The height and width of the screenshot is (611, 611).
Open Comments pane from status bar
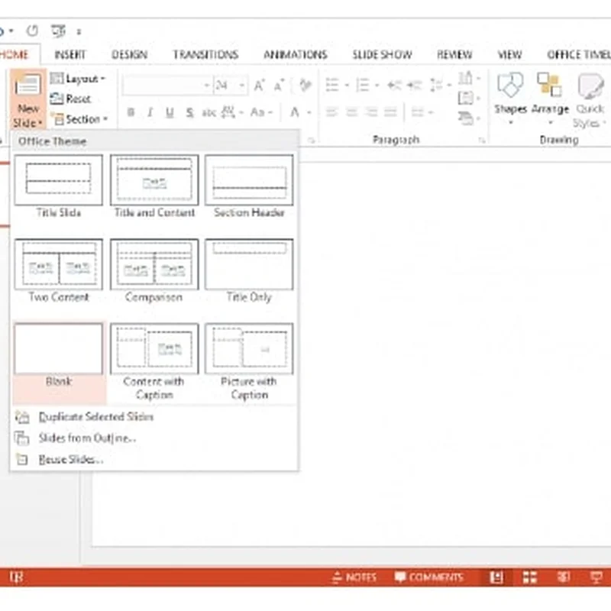pyautogui.click(x=428, y=577)
